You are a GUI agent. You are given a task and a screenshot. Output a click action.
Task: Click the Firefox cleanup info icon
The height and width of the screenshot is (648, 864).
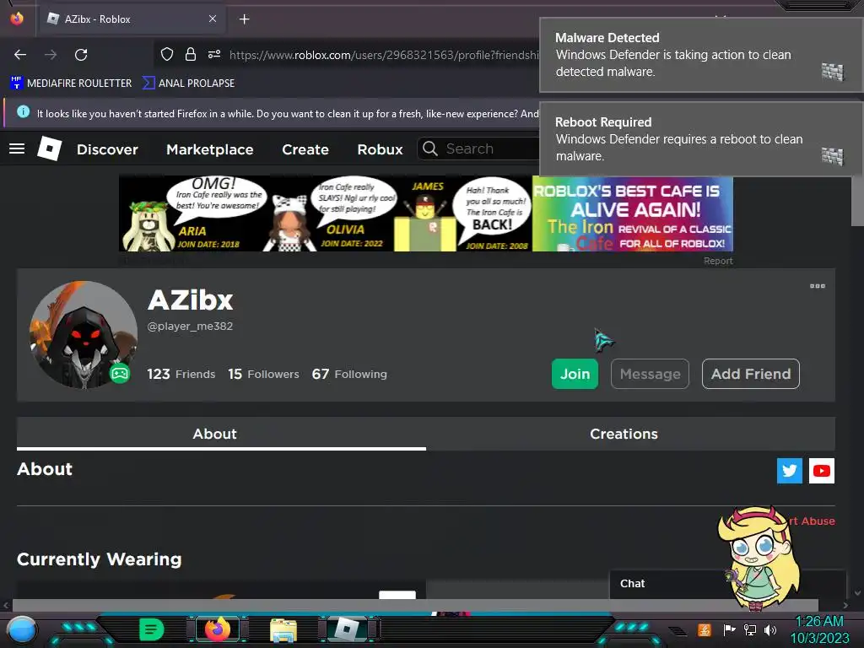coord(23,112)
